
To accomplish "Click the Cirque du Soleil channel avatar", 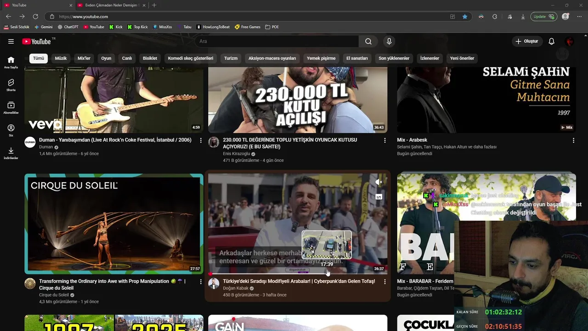I will pos(30,283).
